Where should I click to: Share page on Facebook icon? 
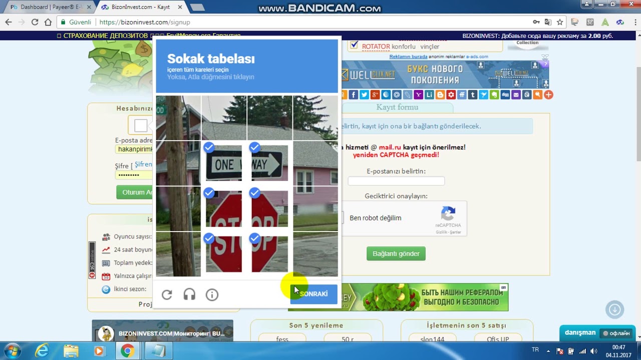tap(354, 94)
